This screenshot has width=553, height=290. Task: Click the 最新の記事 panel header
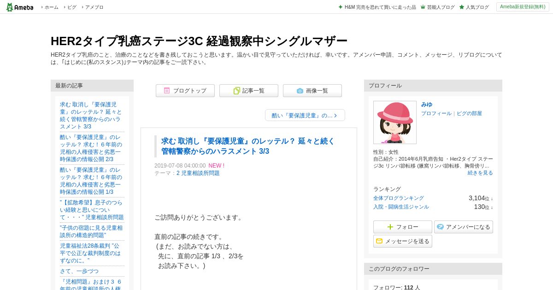pos(92,86)
